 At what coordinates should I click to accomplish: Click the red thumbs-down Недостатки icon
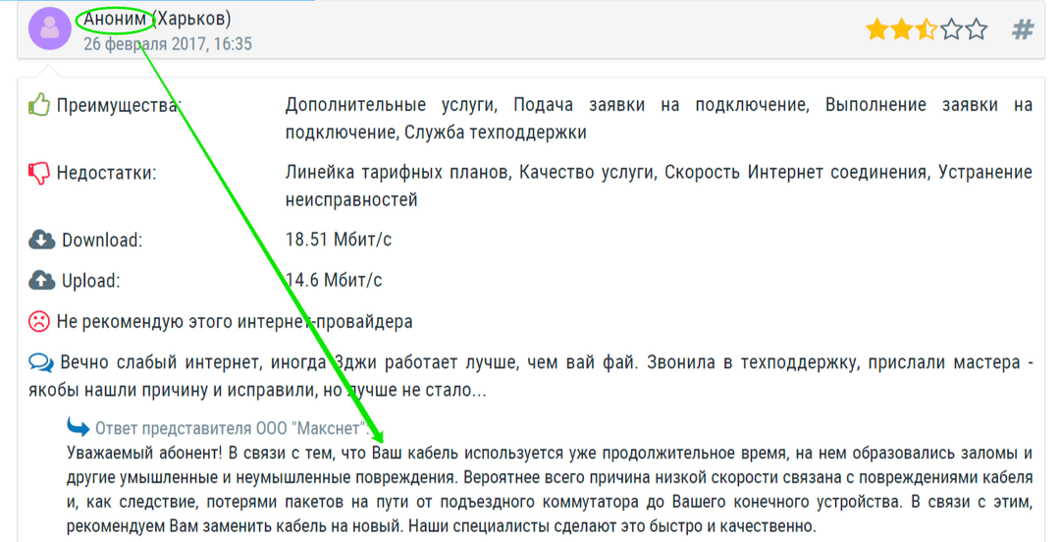click(39, 173)
